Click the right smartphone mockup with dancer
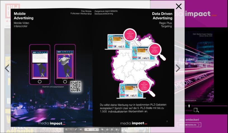Screen dimensions: 228x133 pos(65,64)
